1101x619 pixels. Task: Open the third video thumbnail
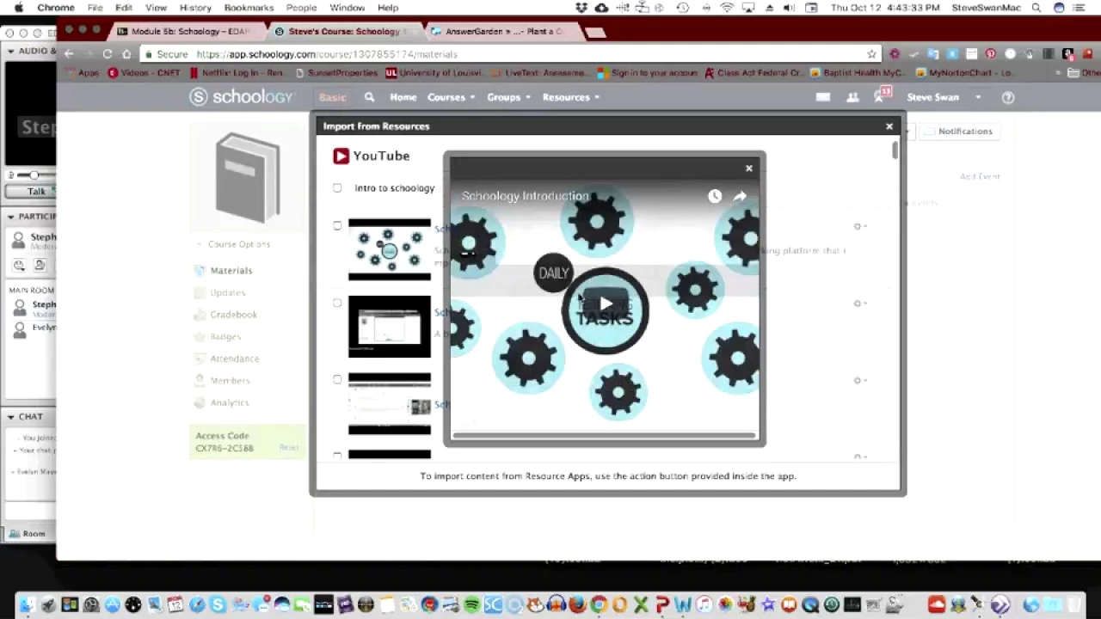pos(390,404)
